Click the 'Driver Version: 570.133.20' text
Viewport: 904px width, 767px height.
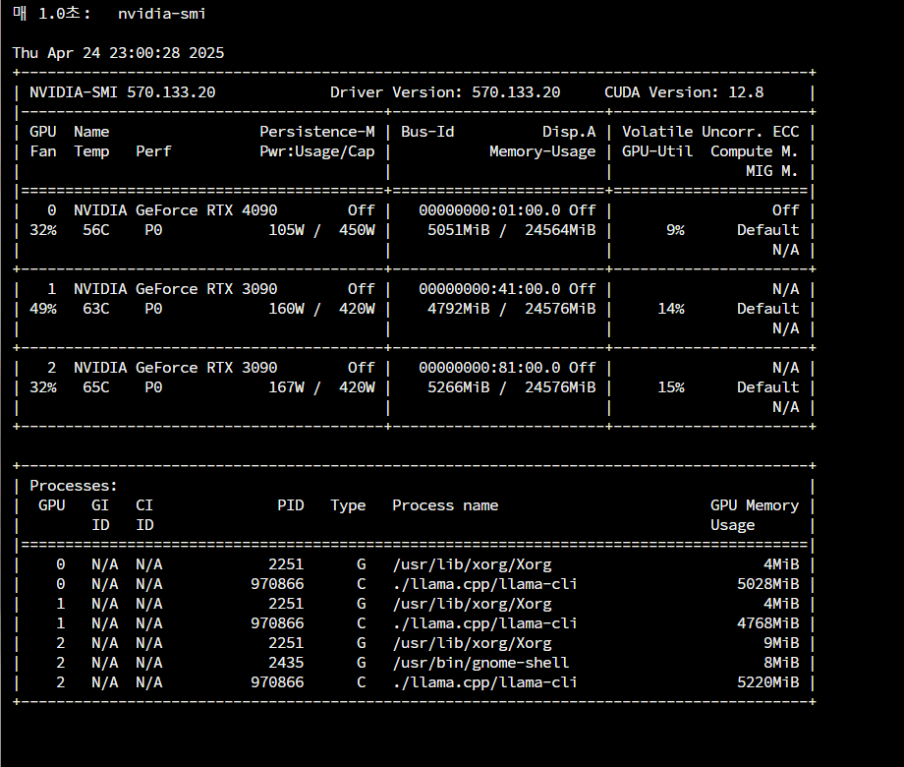tap(445, 92)
